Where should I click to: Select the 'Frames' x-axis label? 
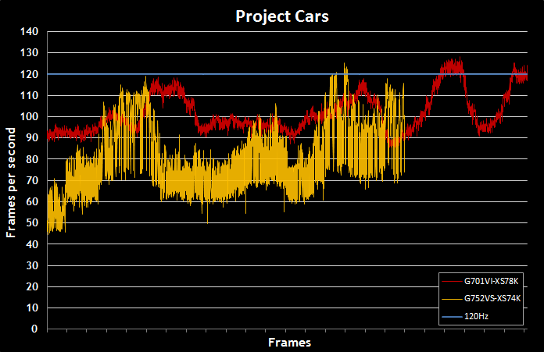289,343
